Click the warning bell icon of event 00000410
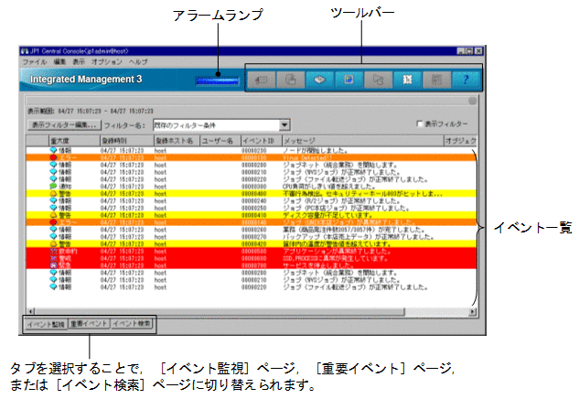The height and width of the screenshot is (399, 579). click(54, 215)
